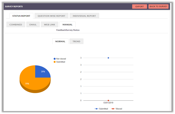
Task: Select the Manual filter tab
Action: [67, 25]
